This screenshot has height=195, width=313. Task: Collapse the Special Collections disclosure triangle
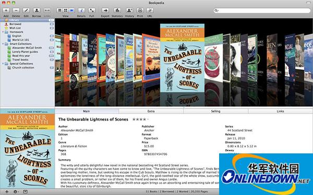3,63
